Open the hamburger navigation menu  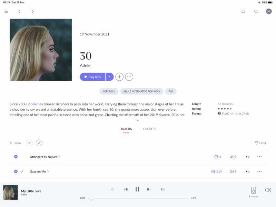(6, 11)
